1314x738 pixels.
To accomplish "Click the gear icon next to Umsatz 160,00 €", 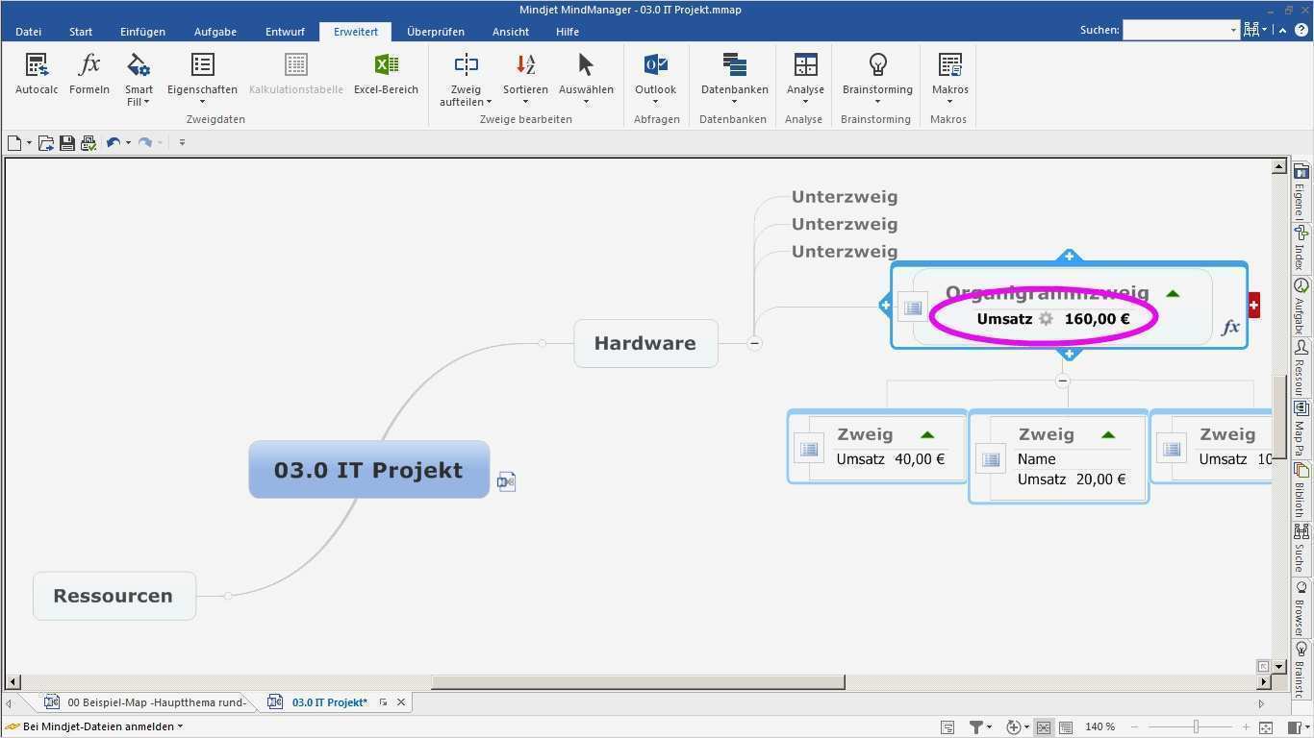I will tap(1047, 319).
